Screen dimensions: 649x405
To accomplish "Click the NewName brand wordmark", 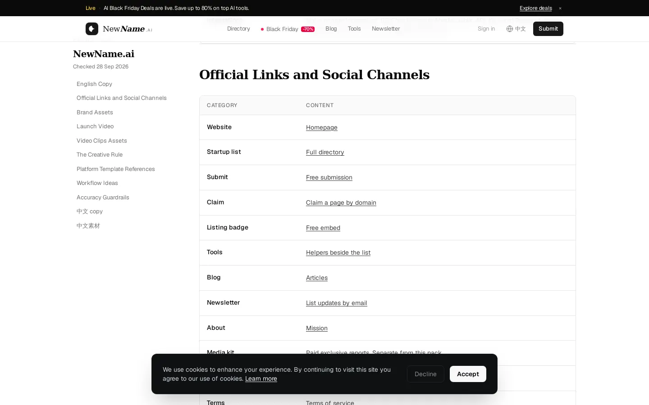I will (x=128, y=29).
